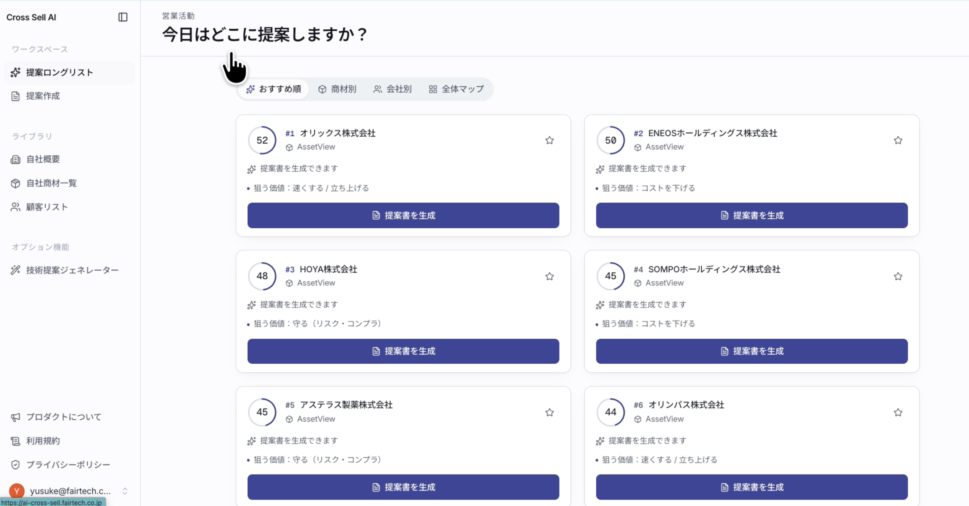
Task: Favorite アステラス製薬株式会社 with the star
Action: [549, 413]
